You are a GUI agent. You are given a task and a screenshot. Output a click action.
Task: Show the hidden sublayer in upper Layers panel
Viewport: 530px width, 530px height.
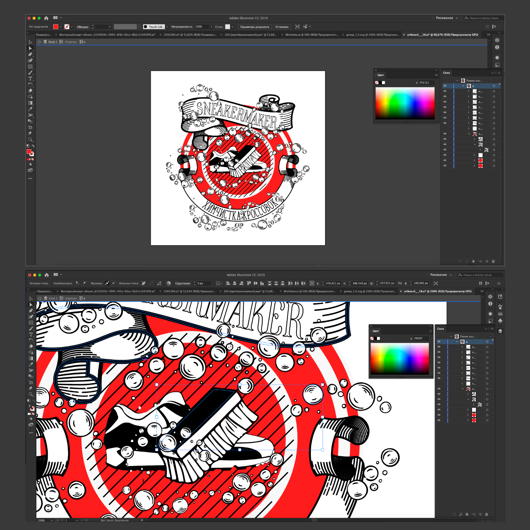click(445, 128)
